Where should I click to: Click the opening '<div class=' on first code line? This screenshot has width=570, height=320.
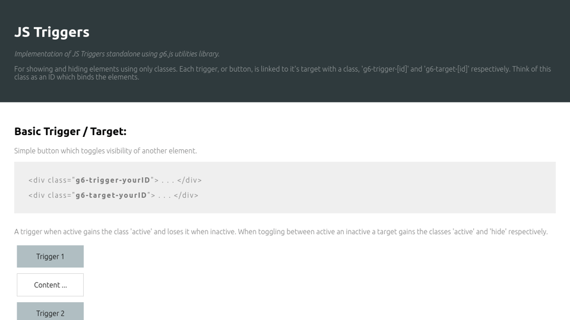(x=49, y=180)
